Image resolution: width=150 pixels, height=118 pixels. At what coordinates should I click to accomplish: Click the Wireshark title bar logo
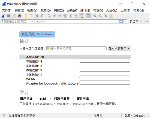[4, 4]
